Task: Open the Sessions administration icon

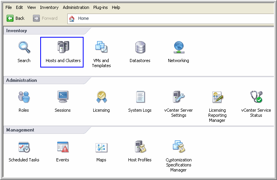Action: (x=63, y=97)
